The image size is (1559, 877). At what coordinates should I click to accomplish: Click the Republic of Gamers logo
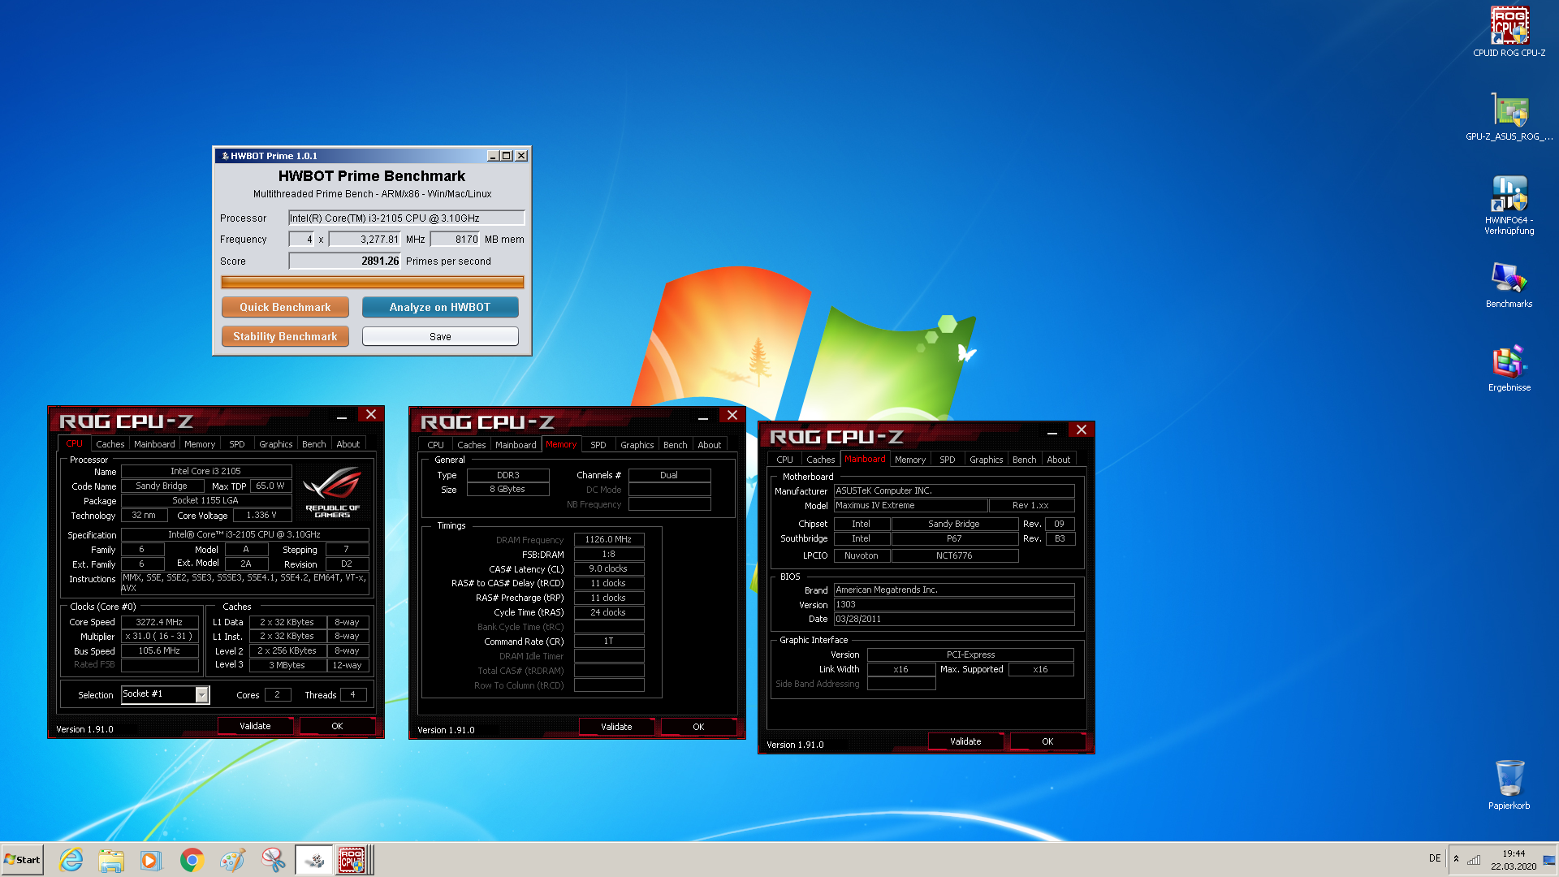coord(332,491)
